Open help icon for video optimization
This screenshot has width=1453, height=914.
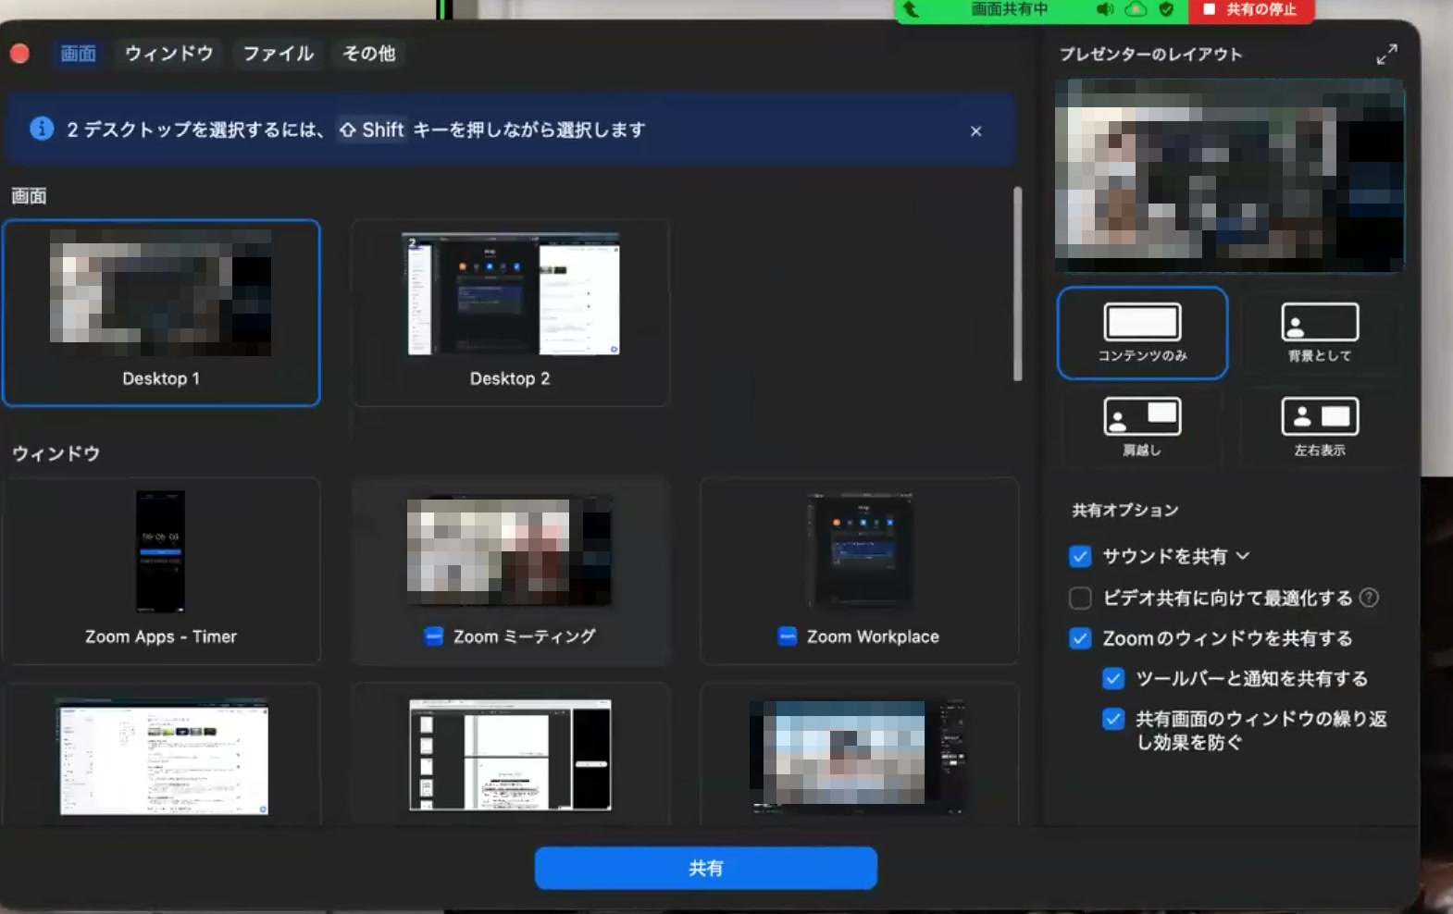(1369, 598)
